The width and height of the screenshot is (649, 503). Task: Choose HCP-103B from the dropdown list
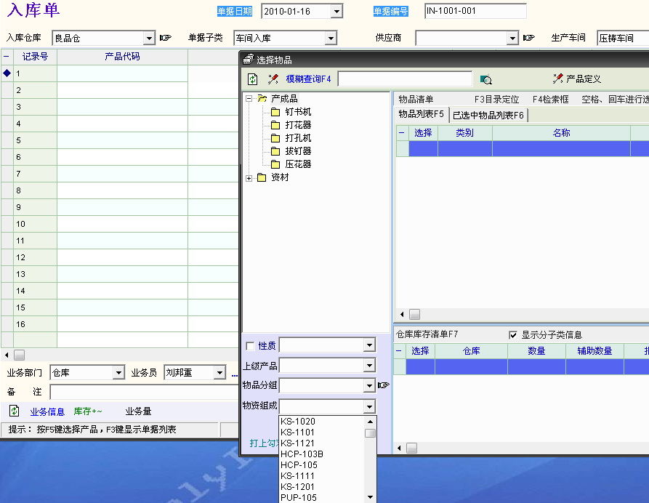click(302, 454)
